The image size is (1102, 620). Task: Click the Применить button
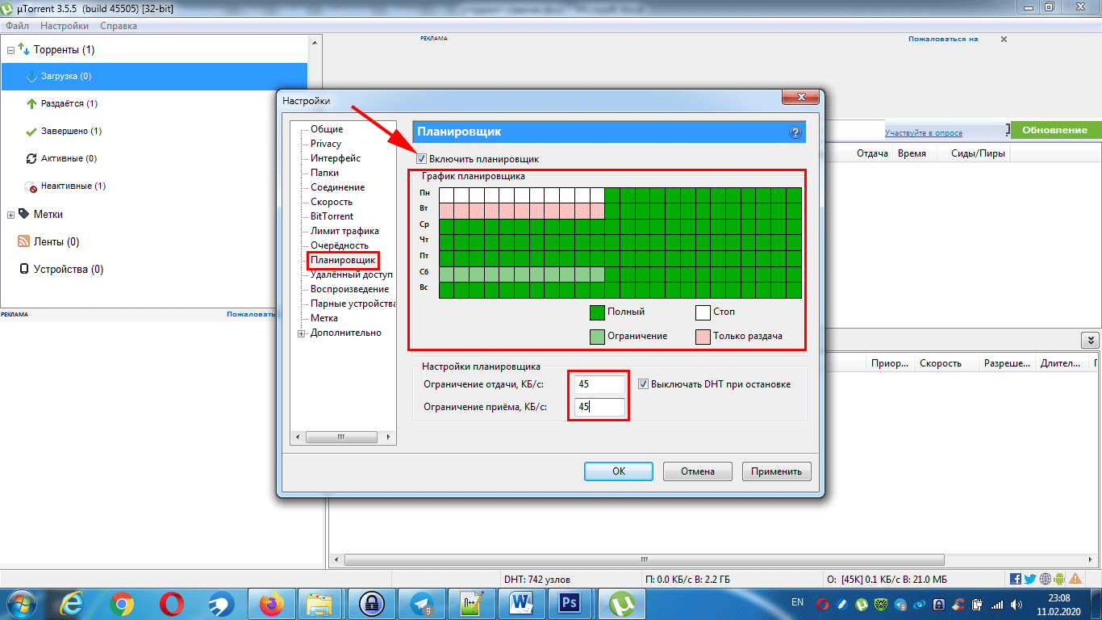pyautogui.click(x=776, y=471)
